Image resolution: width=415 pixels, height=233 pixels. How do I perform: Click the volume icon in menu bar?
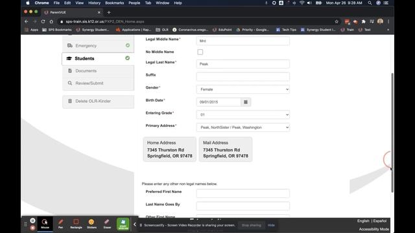309,3
